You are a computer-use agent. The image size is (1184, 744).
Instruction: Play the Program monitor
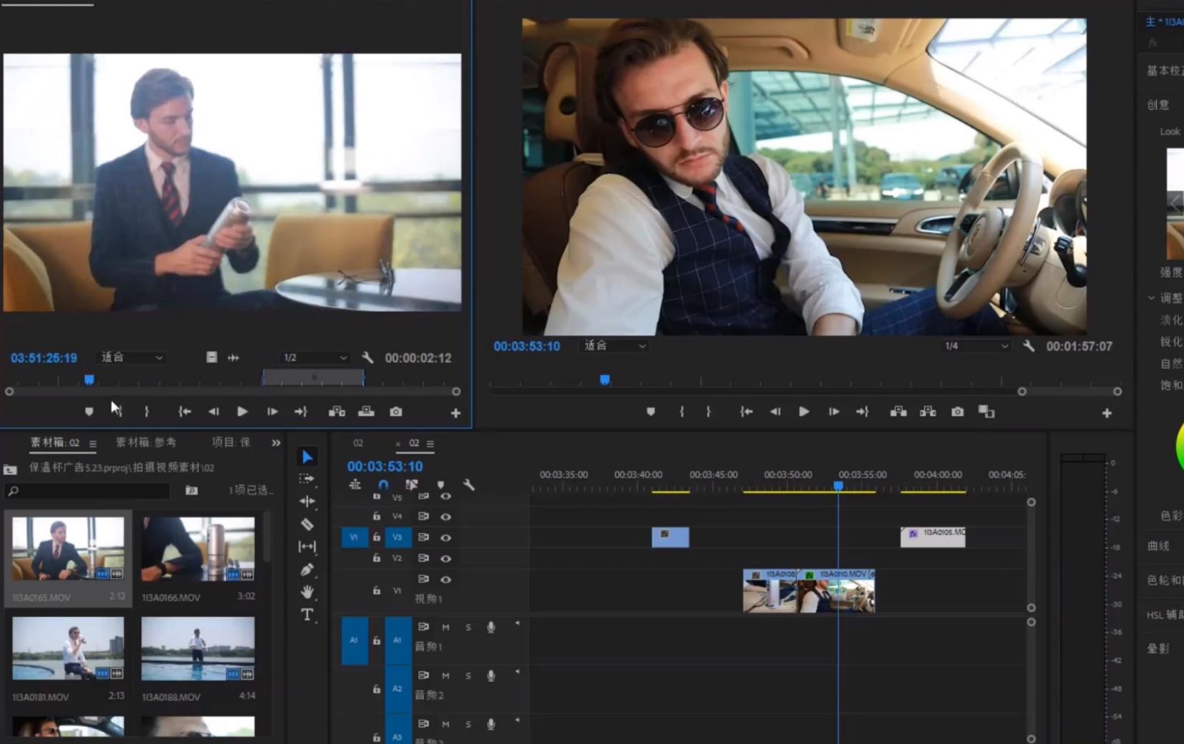(804, 412)
